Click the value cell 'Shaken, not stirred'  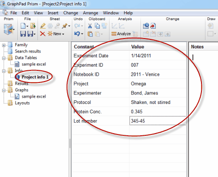(158, 102)
